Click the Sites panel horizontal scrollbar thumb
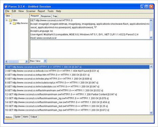Viewport: 158px width, 127px height. 14,61
